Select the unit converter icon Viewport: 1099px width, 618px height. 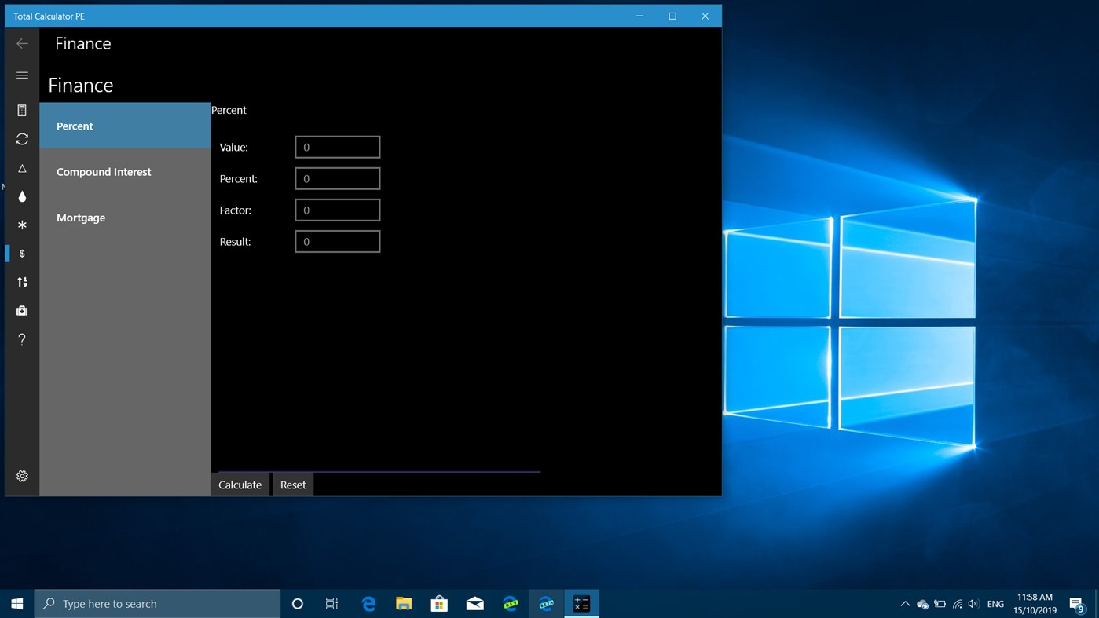pyautogui.click(x=22, y=139)
